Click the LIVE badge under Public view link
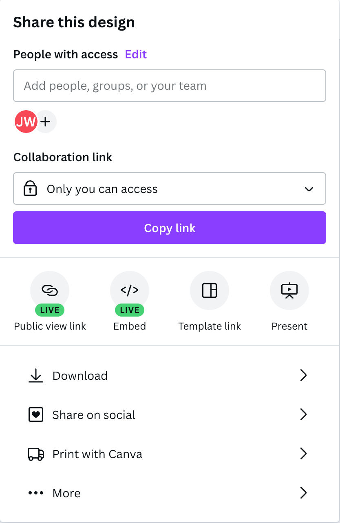This screenshot has width=340, height=523. pyautogui.click(x=50, y=310)
